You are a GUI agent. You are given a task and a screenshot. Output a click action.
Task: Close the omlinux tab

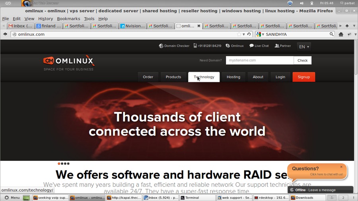(199, 26)
